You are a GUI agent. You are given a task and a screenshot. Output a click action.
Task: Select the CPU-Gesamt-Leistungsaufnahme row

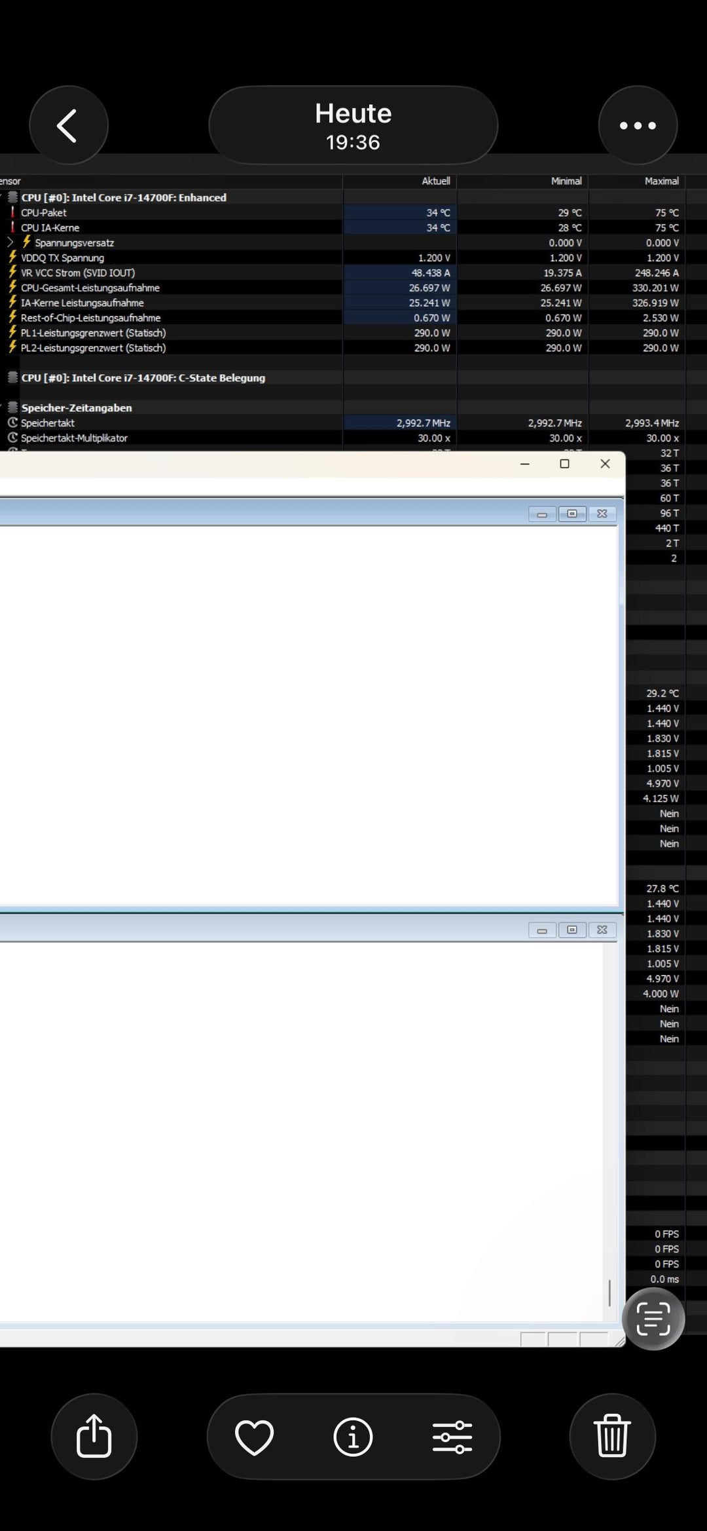[90, 288]
